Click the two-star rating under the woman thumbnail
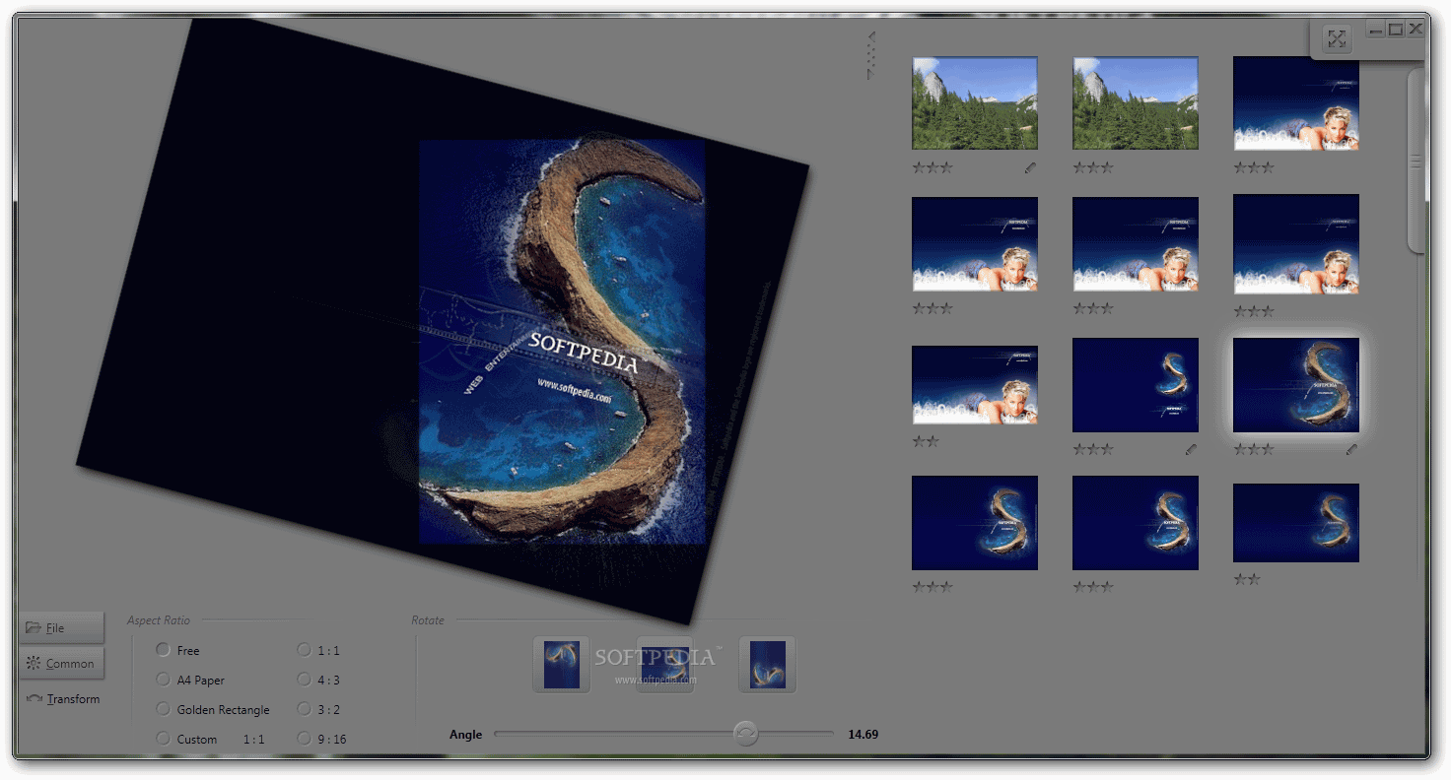Screen dimensions: 1451x780 (x=926, y=441)
